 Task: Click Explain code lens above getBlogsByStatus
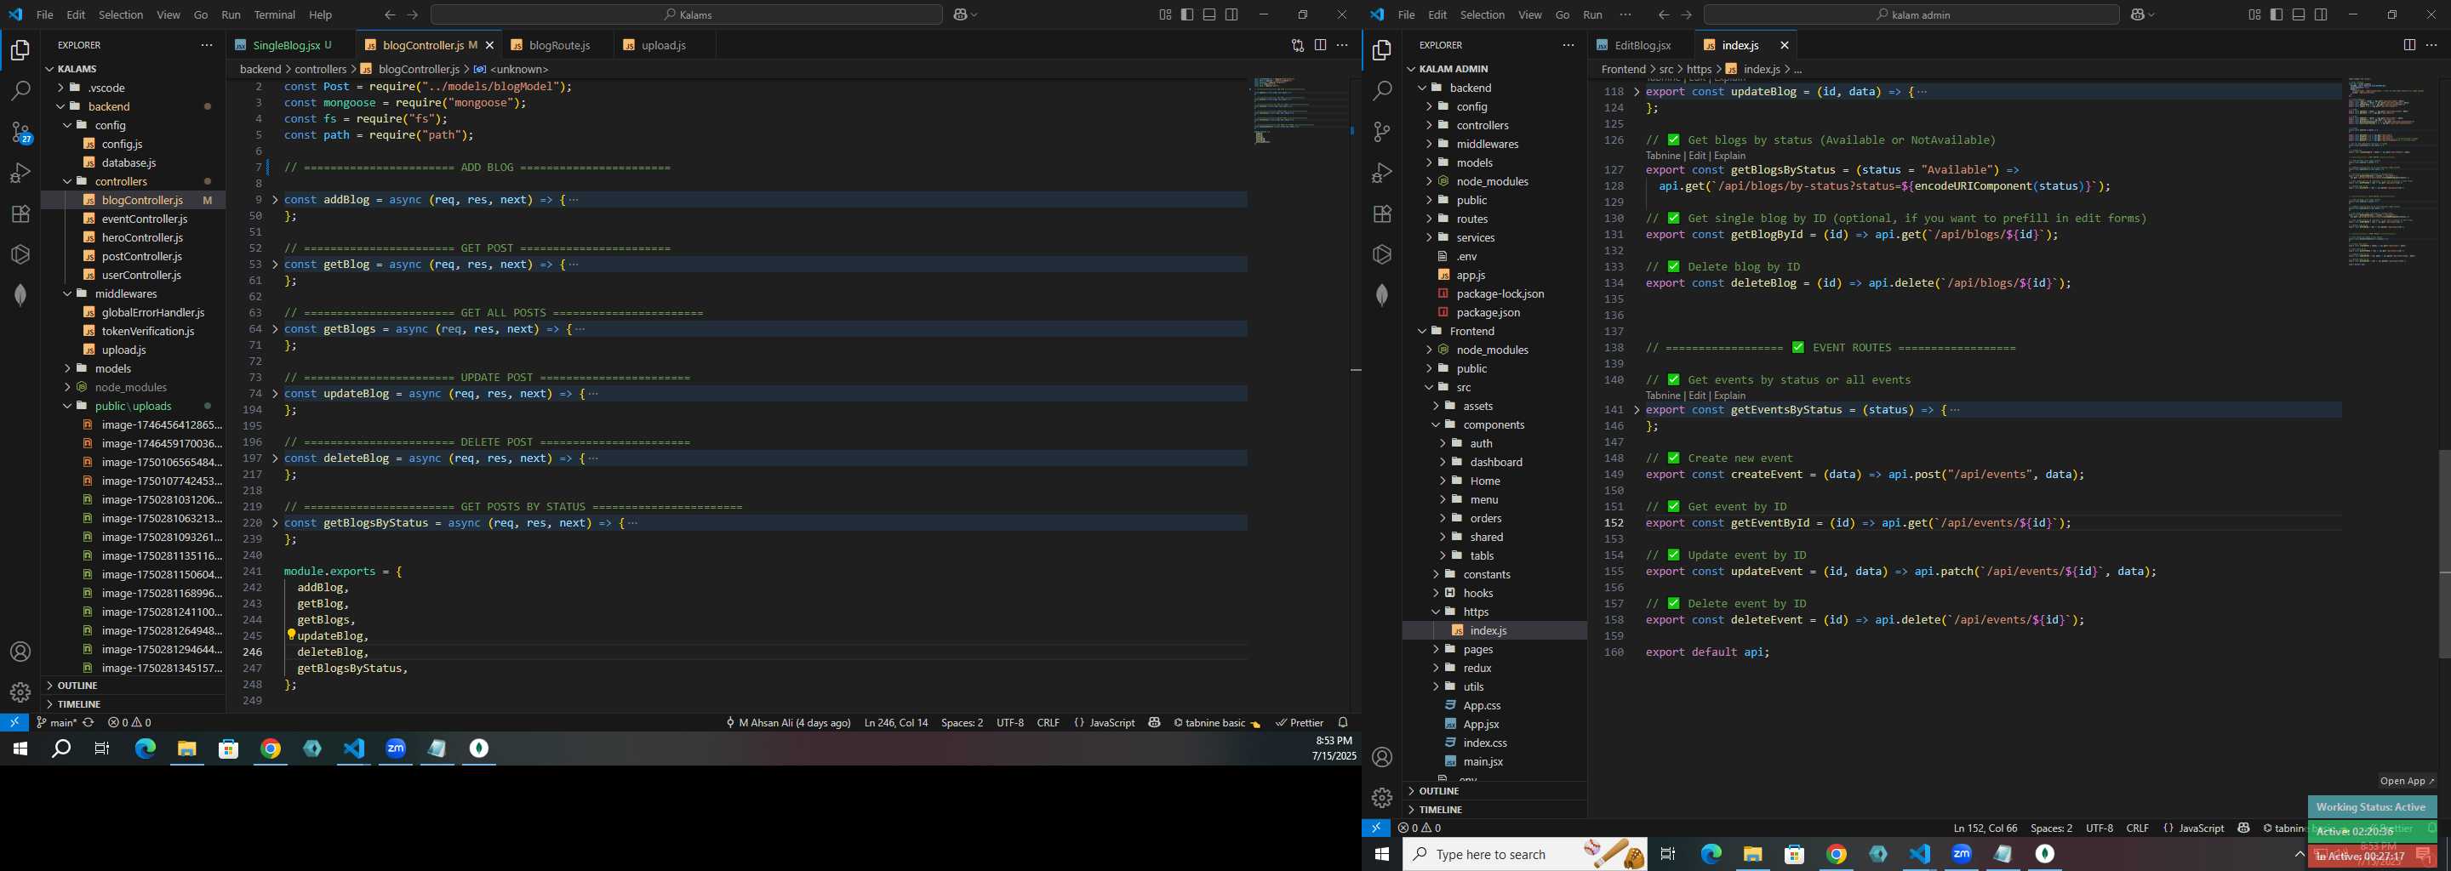(1730, 155)
